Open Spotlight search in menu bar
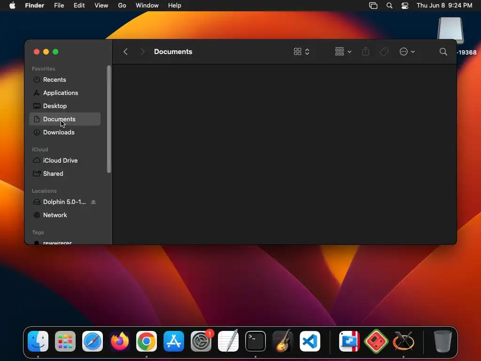This screenshot has height=361, width=481. click(389, 6)
